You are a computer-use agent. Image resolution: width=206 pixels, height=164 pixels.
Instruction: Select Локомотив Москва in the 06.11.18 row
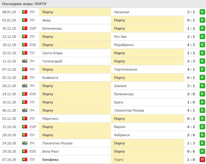point(129,110)
